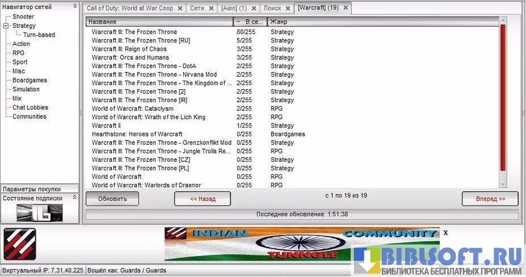Click the red vertical scrollbar of network list
The width and height of the screenshot is (526, 277).
point(503,104)
